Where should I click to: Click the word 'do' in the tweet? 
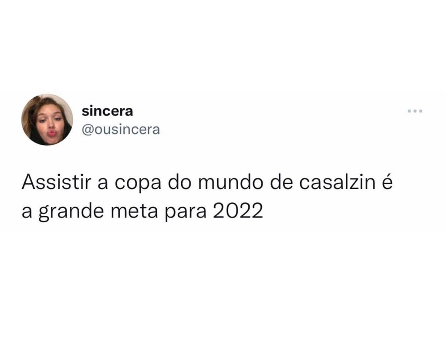(179, 182)
